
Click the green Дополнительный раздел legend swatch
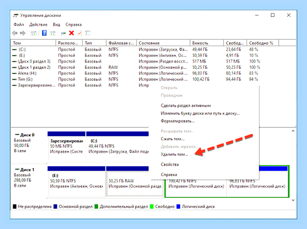[x=96, y=207]
